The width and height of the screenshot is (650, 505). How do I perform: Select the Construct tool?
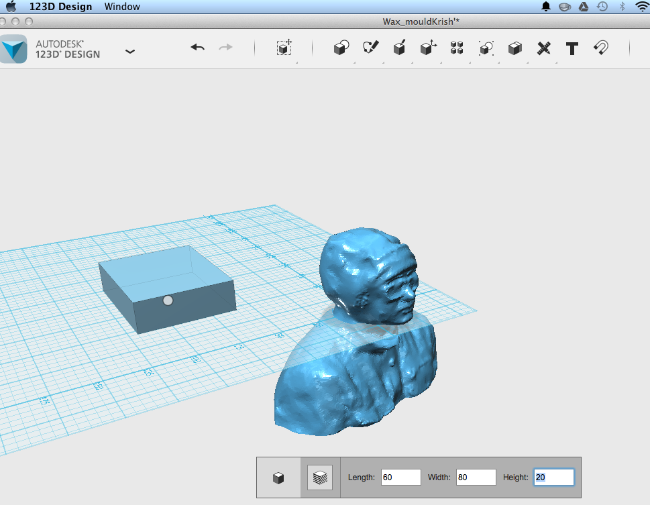399,48
